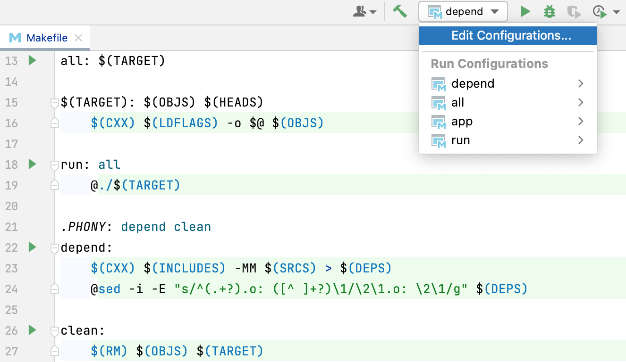Click the sed regex string on line 24
This screenshot has width=626, height=362.
click(321, 289)
